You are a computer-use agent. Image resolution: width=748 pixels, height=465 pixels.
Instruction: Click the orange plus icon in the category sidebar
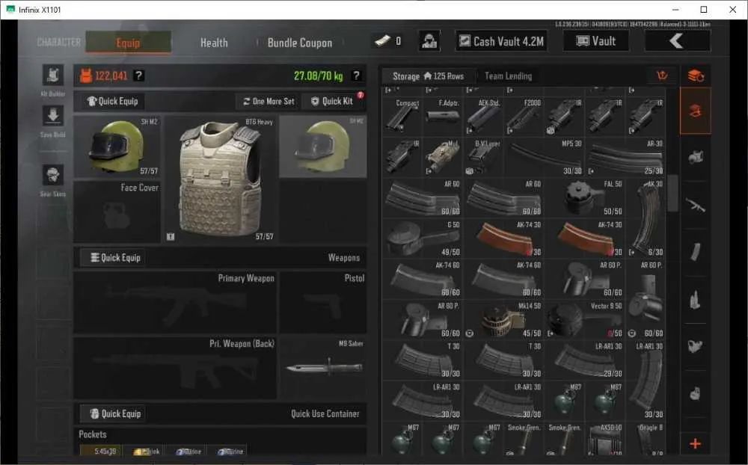(695, 443)
